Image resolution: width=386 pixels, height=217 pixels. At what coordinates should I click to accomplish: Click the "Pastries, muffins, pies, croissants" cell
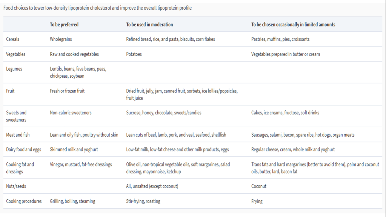(280, 39)
